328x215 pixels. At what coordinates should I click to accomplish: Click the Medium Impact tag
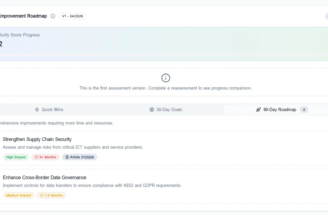pyautogui.click(x=18, y=195)
